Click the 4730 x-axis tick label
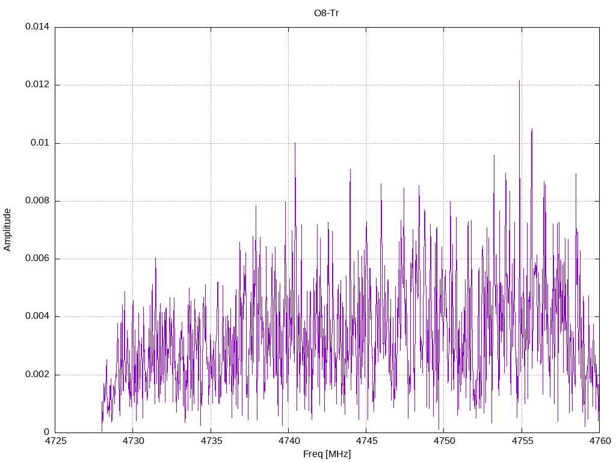This screenshot has width=616, height=462. [134, 441]
